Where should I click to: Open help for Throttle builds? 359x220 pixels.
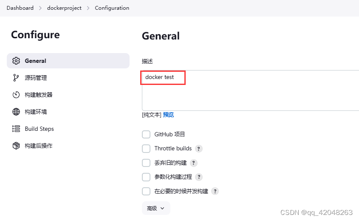tap(198, 149)
